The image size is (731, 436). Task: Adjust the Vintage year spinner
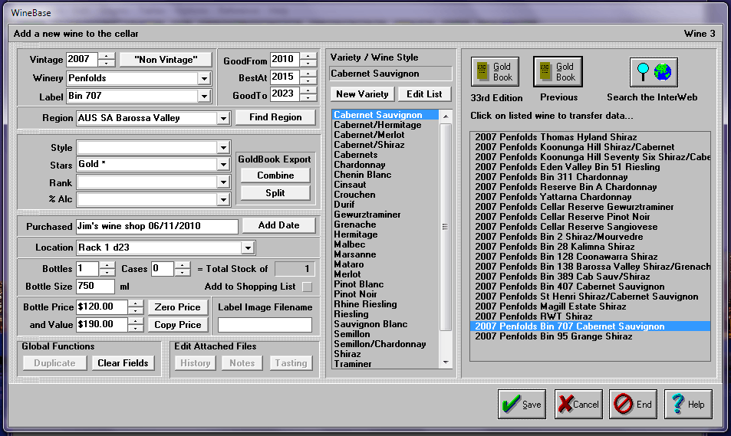coord(107,60)
